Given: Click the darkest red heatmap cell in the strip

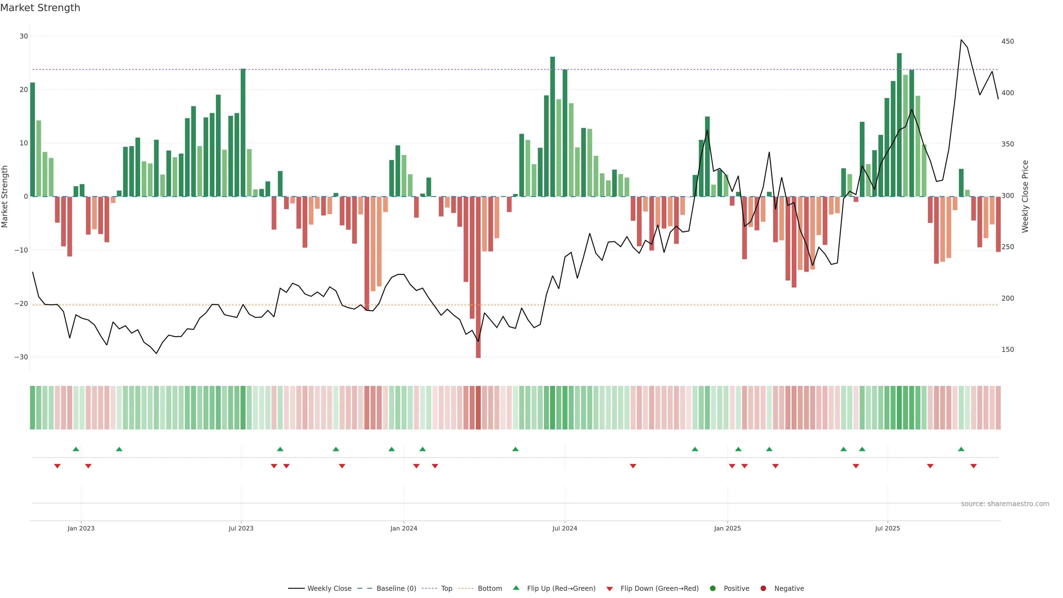Looking at the screenshot, I should [478, 407].
